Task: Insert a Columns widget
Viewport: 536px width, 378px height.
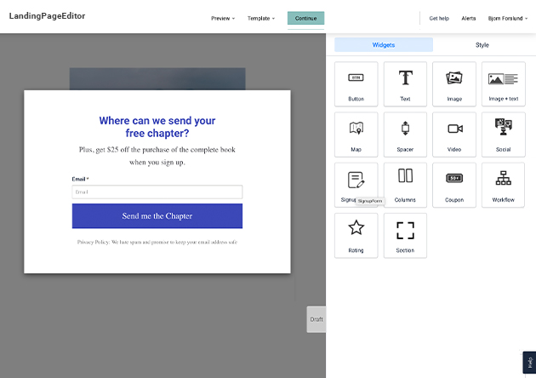Action: [405, 185]
